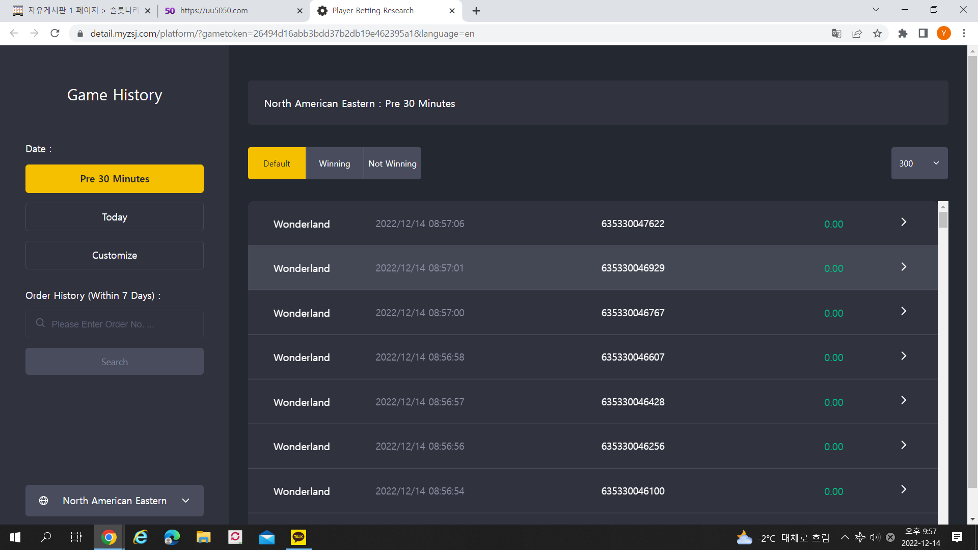978x550 pixels.
Task: Expand record 635330046428 details
Action: pos(904,400)
